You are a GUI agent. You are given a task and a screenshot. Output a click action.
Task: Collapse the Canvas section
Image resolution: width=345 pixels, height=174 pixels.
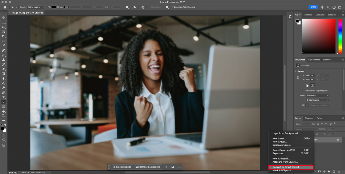[x=296, y=71]
